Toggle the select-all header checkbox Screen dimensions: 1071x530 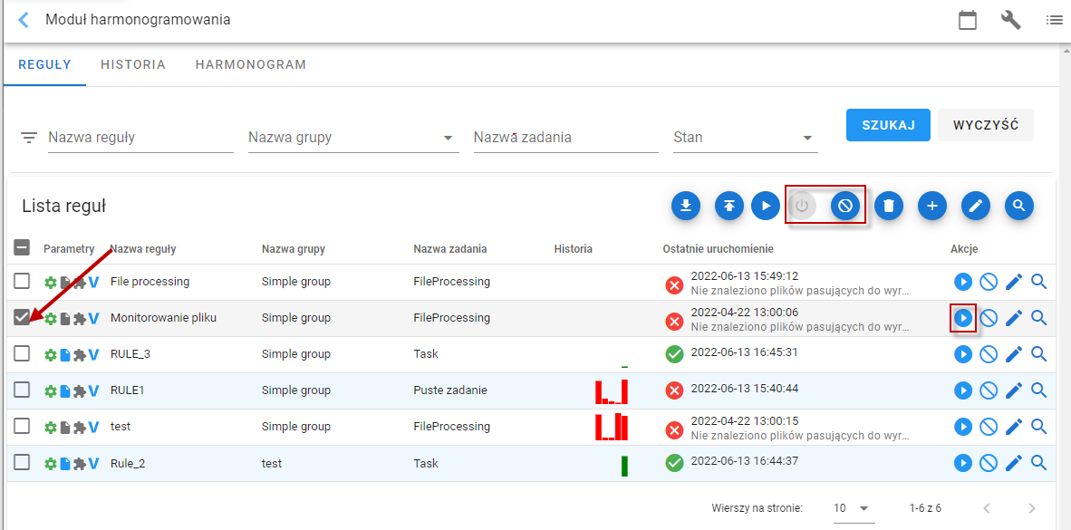(22, 248)
